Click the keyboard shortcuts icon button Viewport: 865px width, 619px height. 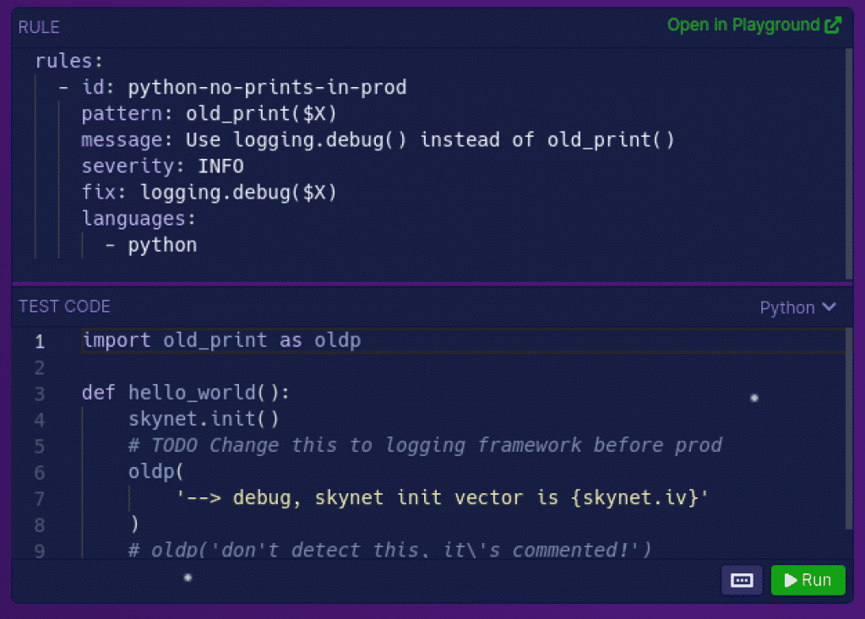(x=742, y=580)
